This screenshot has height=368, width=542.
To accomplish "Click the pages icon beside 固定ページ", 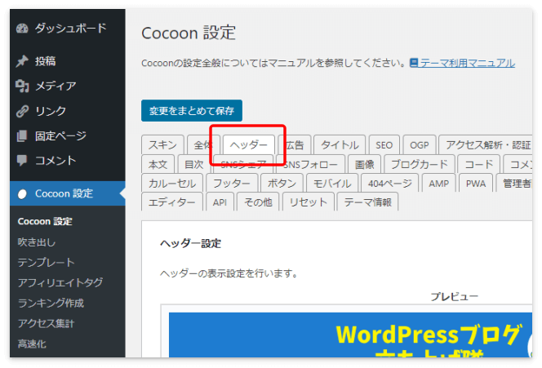I will pyautogui.click(x=22, y=135).
